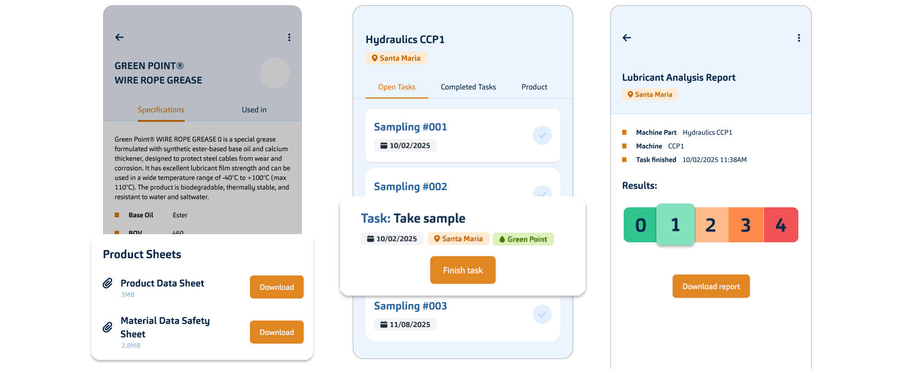Click paperclip icon beside Material Data Safety Sheet
The width and height of the screenshot is (901, 369).
108,327
